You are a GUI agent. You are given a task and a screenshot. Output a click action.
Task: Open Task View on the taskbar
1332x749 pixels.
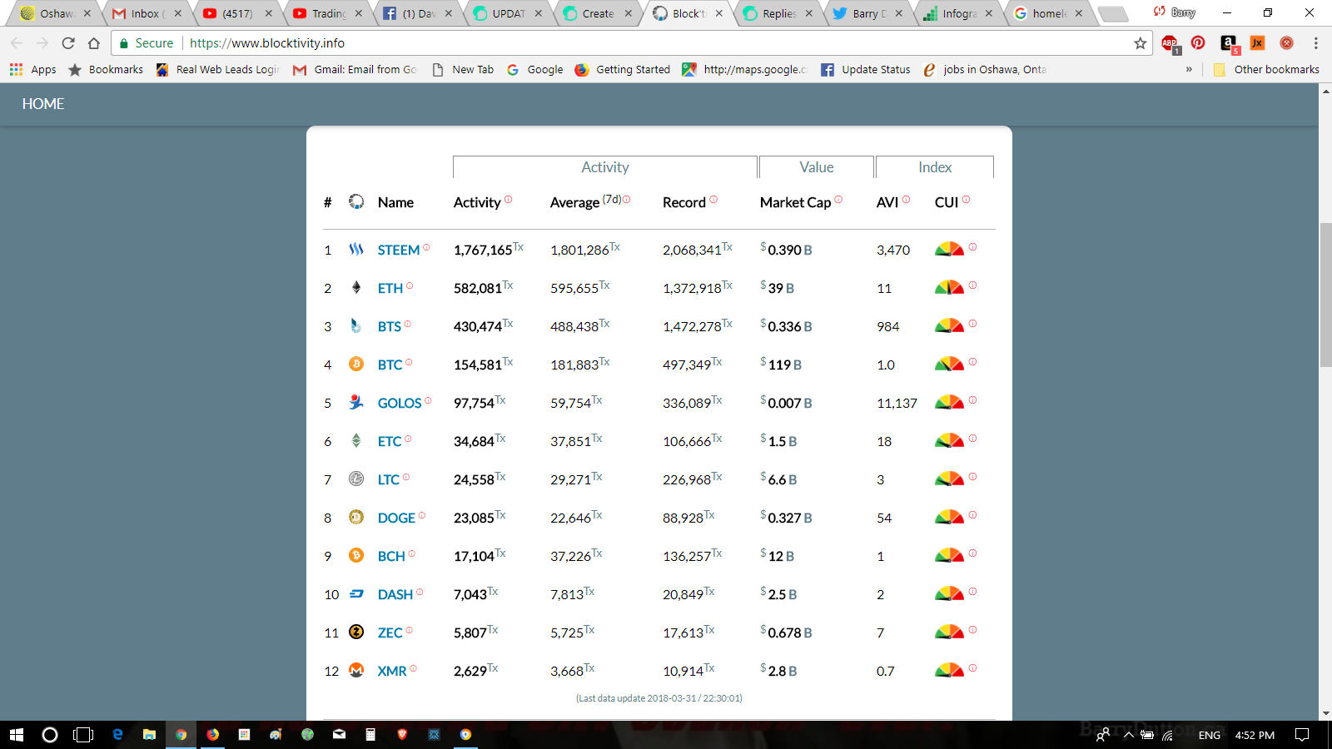[83, 735]
